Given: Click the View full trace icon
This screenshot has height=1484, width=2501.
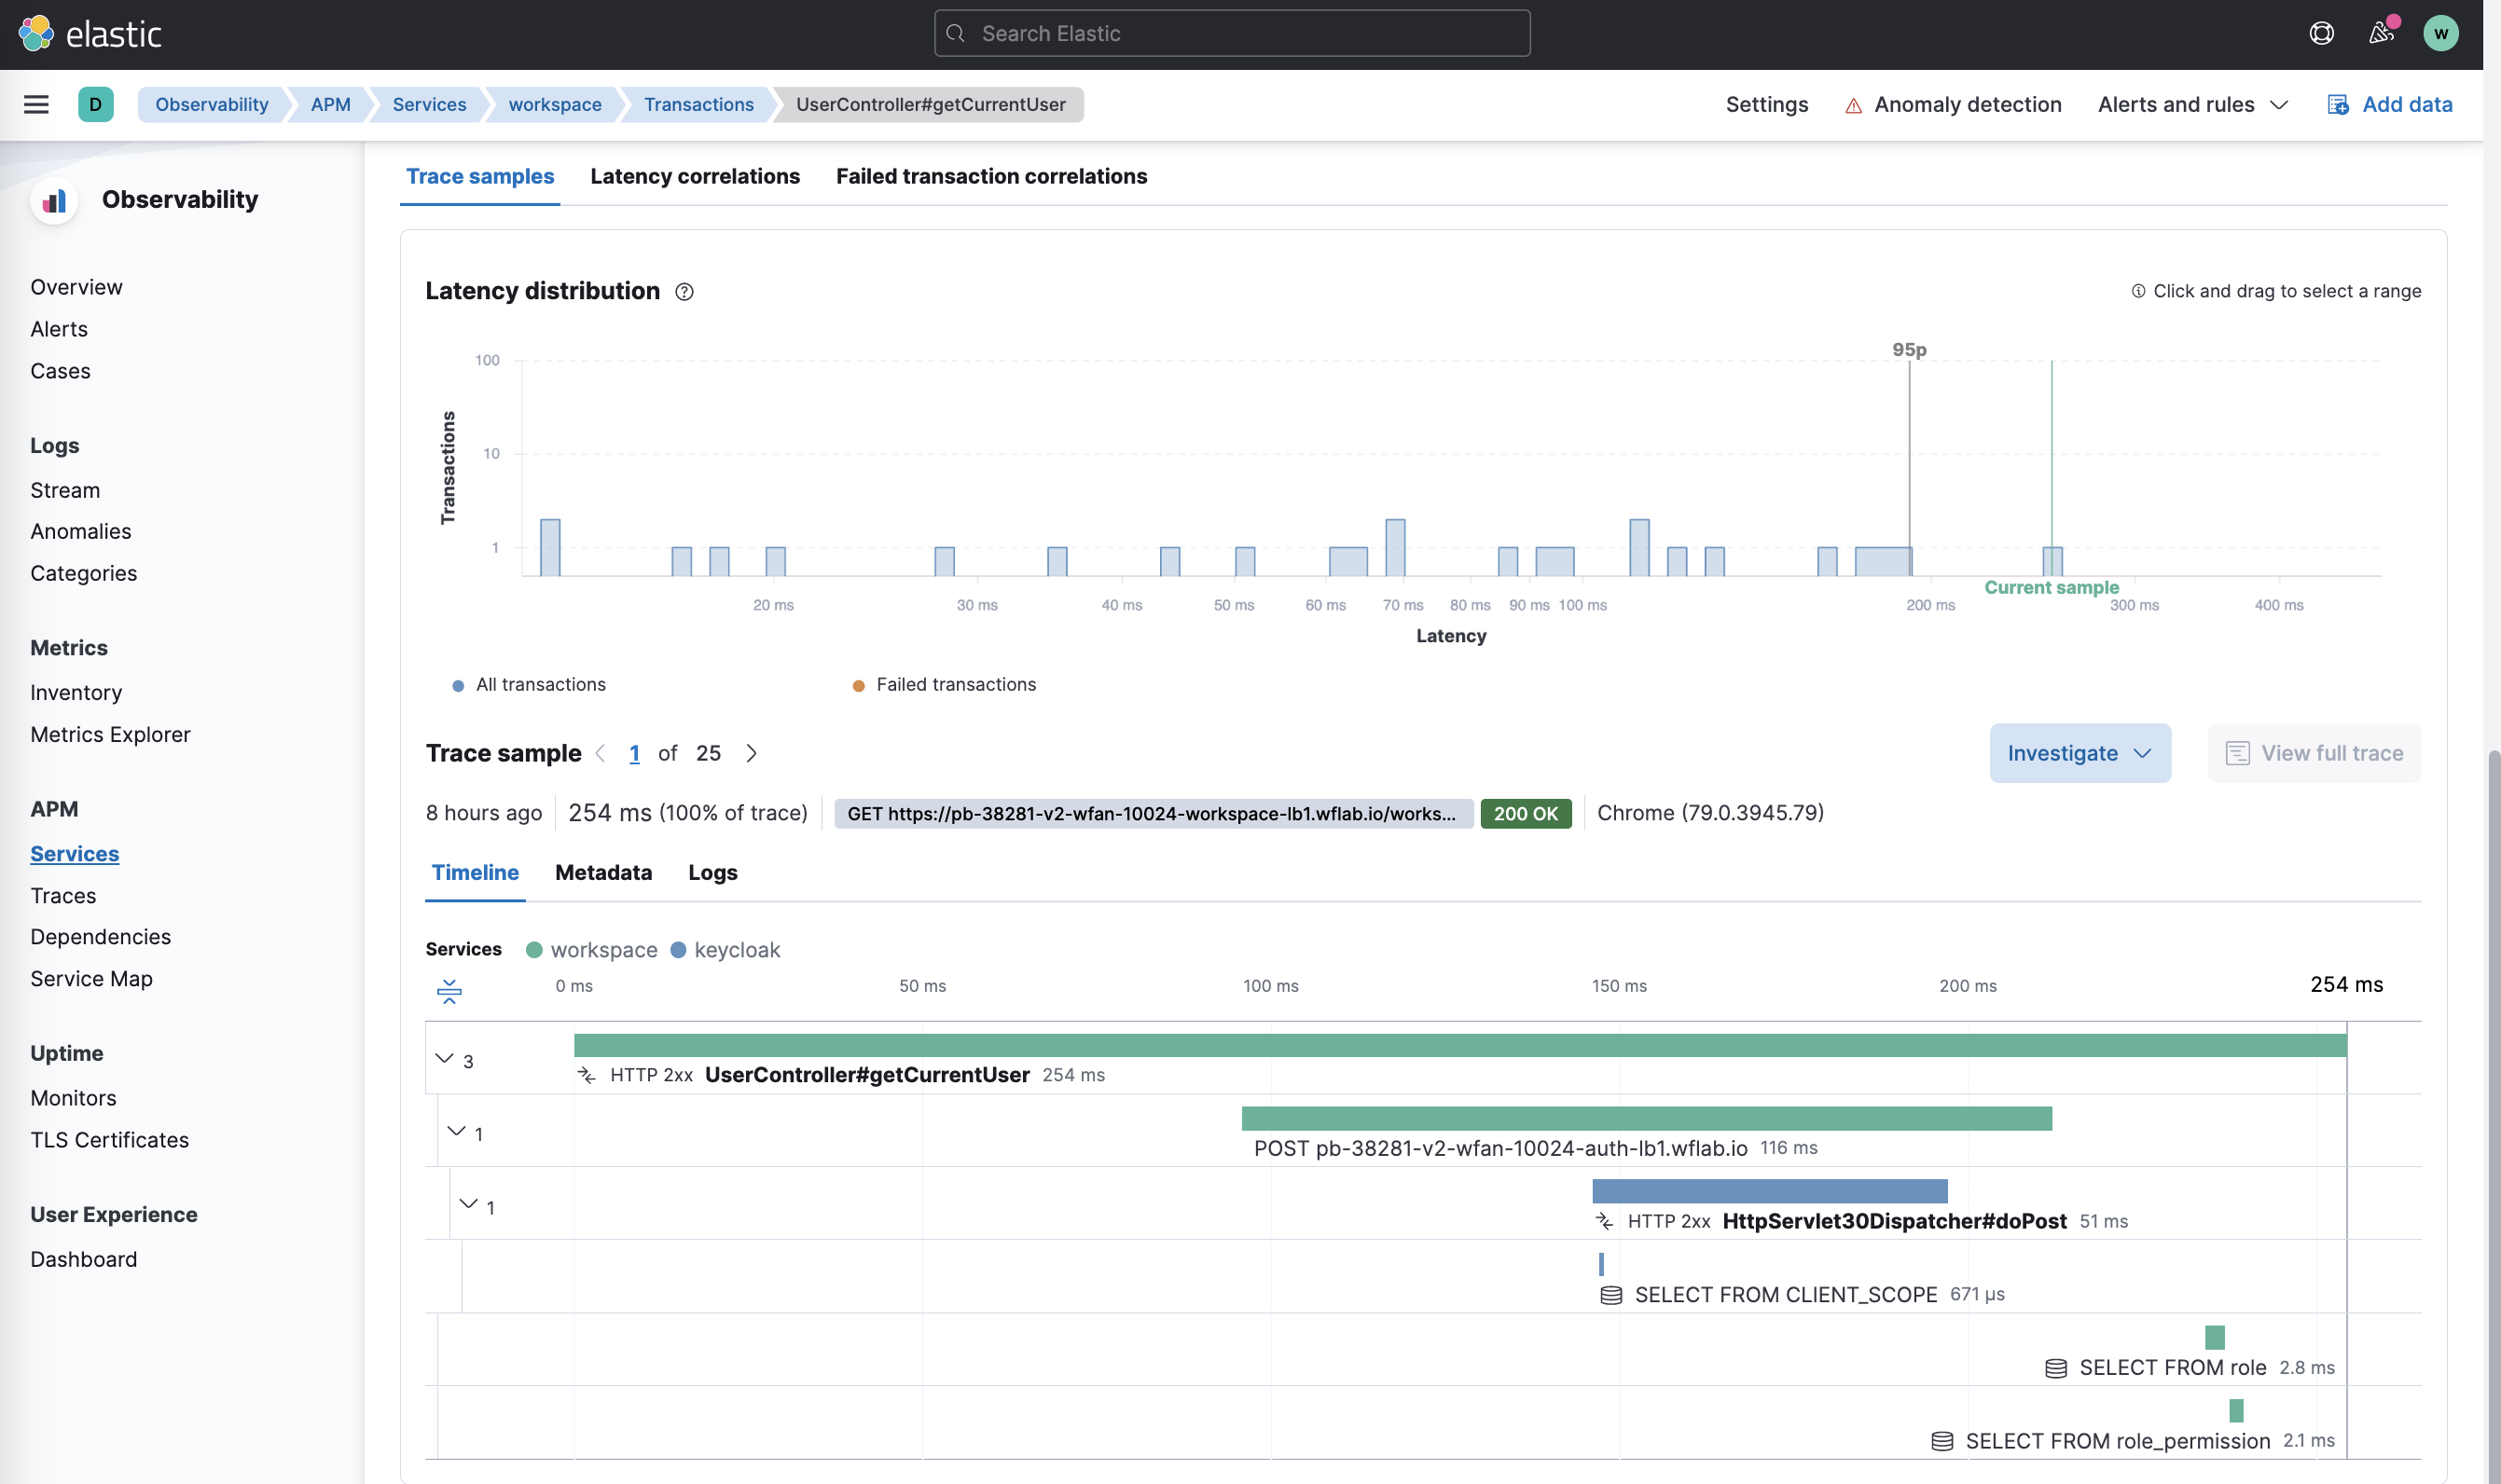Looking at the screenshot, I should [x=2237, y=753].
